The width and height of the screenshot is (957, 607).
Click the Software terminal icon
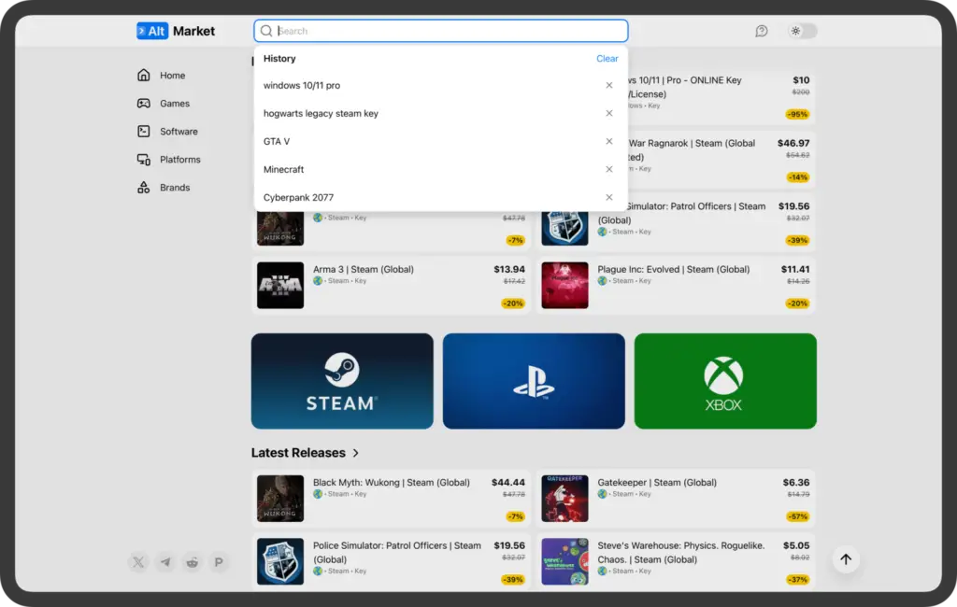pos(143,131)
